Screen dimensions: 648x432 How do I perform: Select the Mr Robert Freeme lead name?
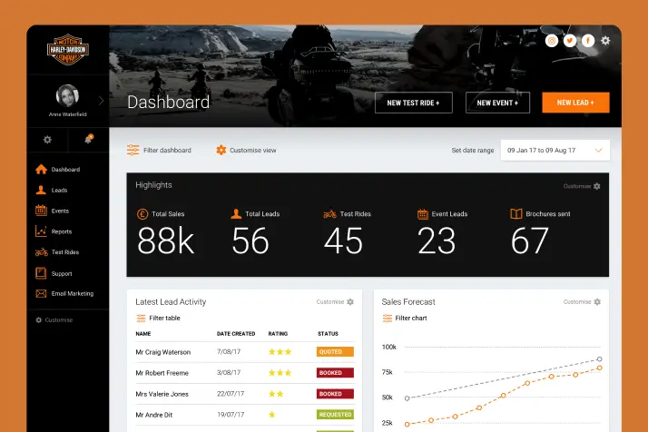(x=162, y=373)
